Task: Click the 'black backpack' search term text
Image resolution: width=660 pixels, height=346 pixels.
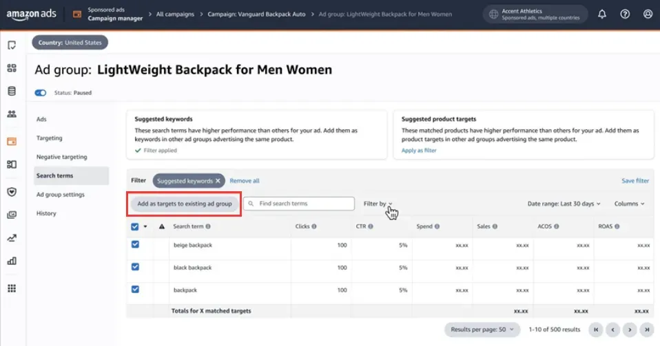Action: coord(192,268)
